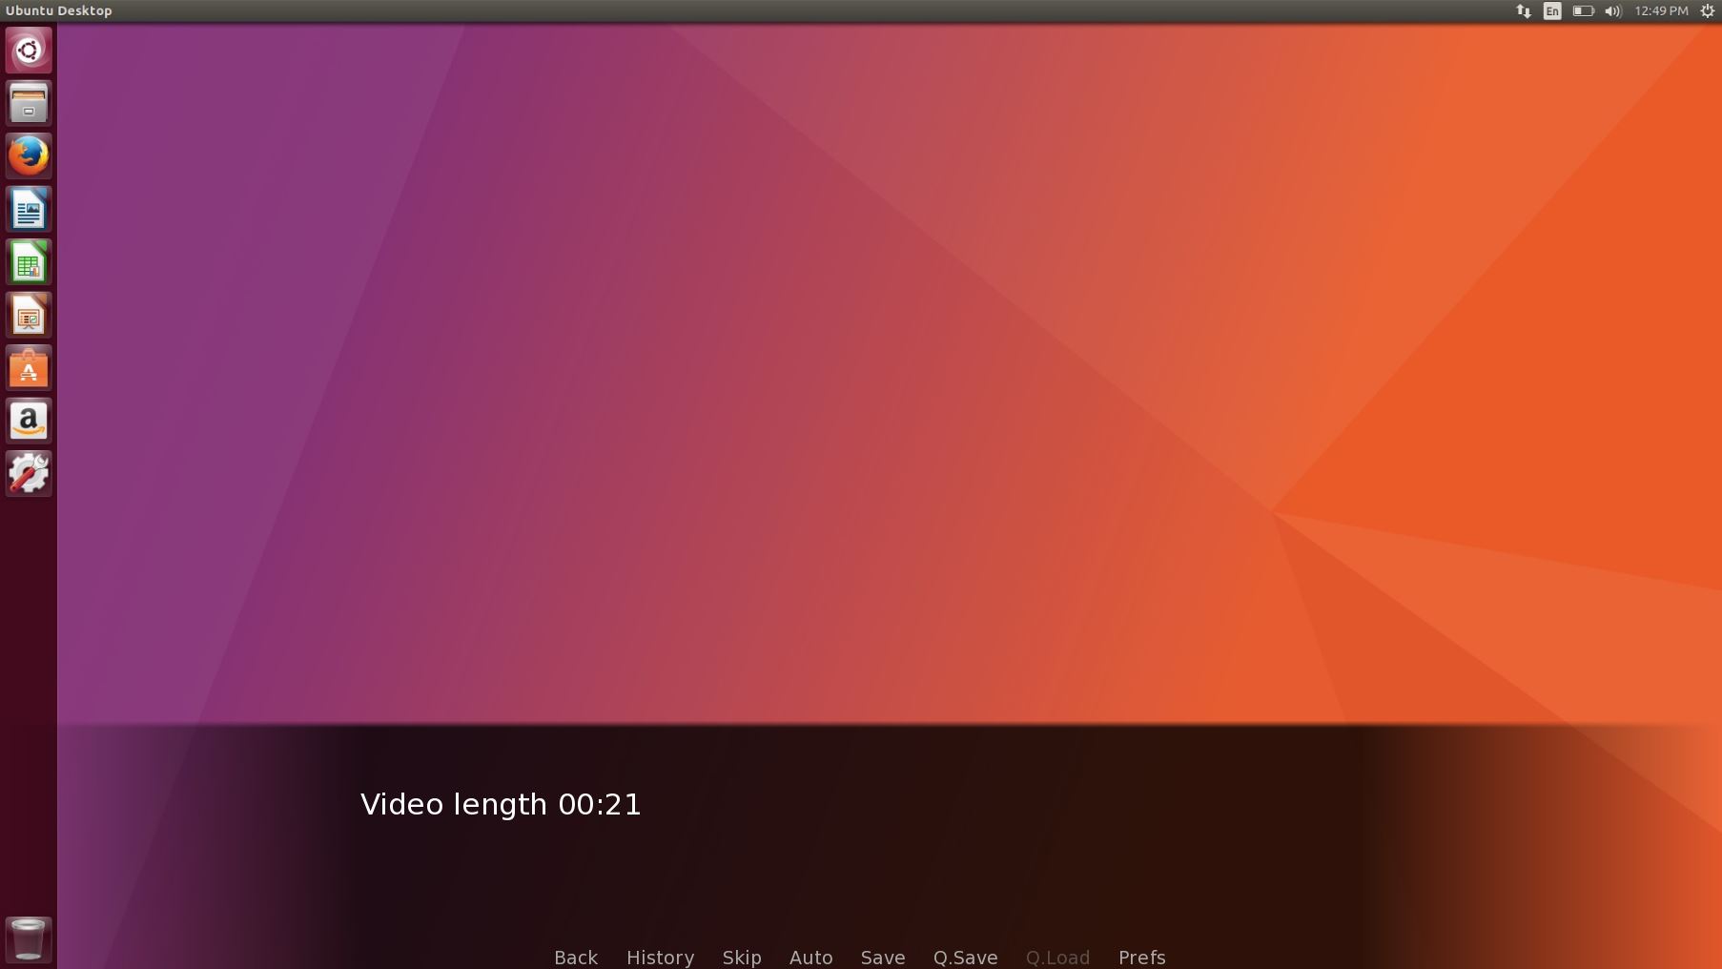
Task: Click Back in the quick menu
Action: [x=576, y=957]
